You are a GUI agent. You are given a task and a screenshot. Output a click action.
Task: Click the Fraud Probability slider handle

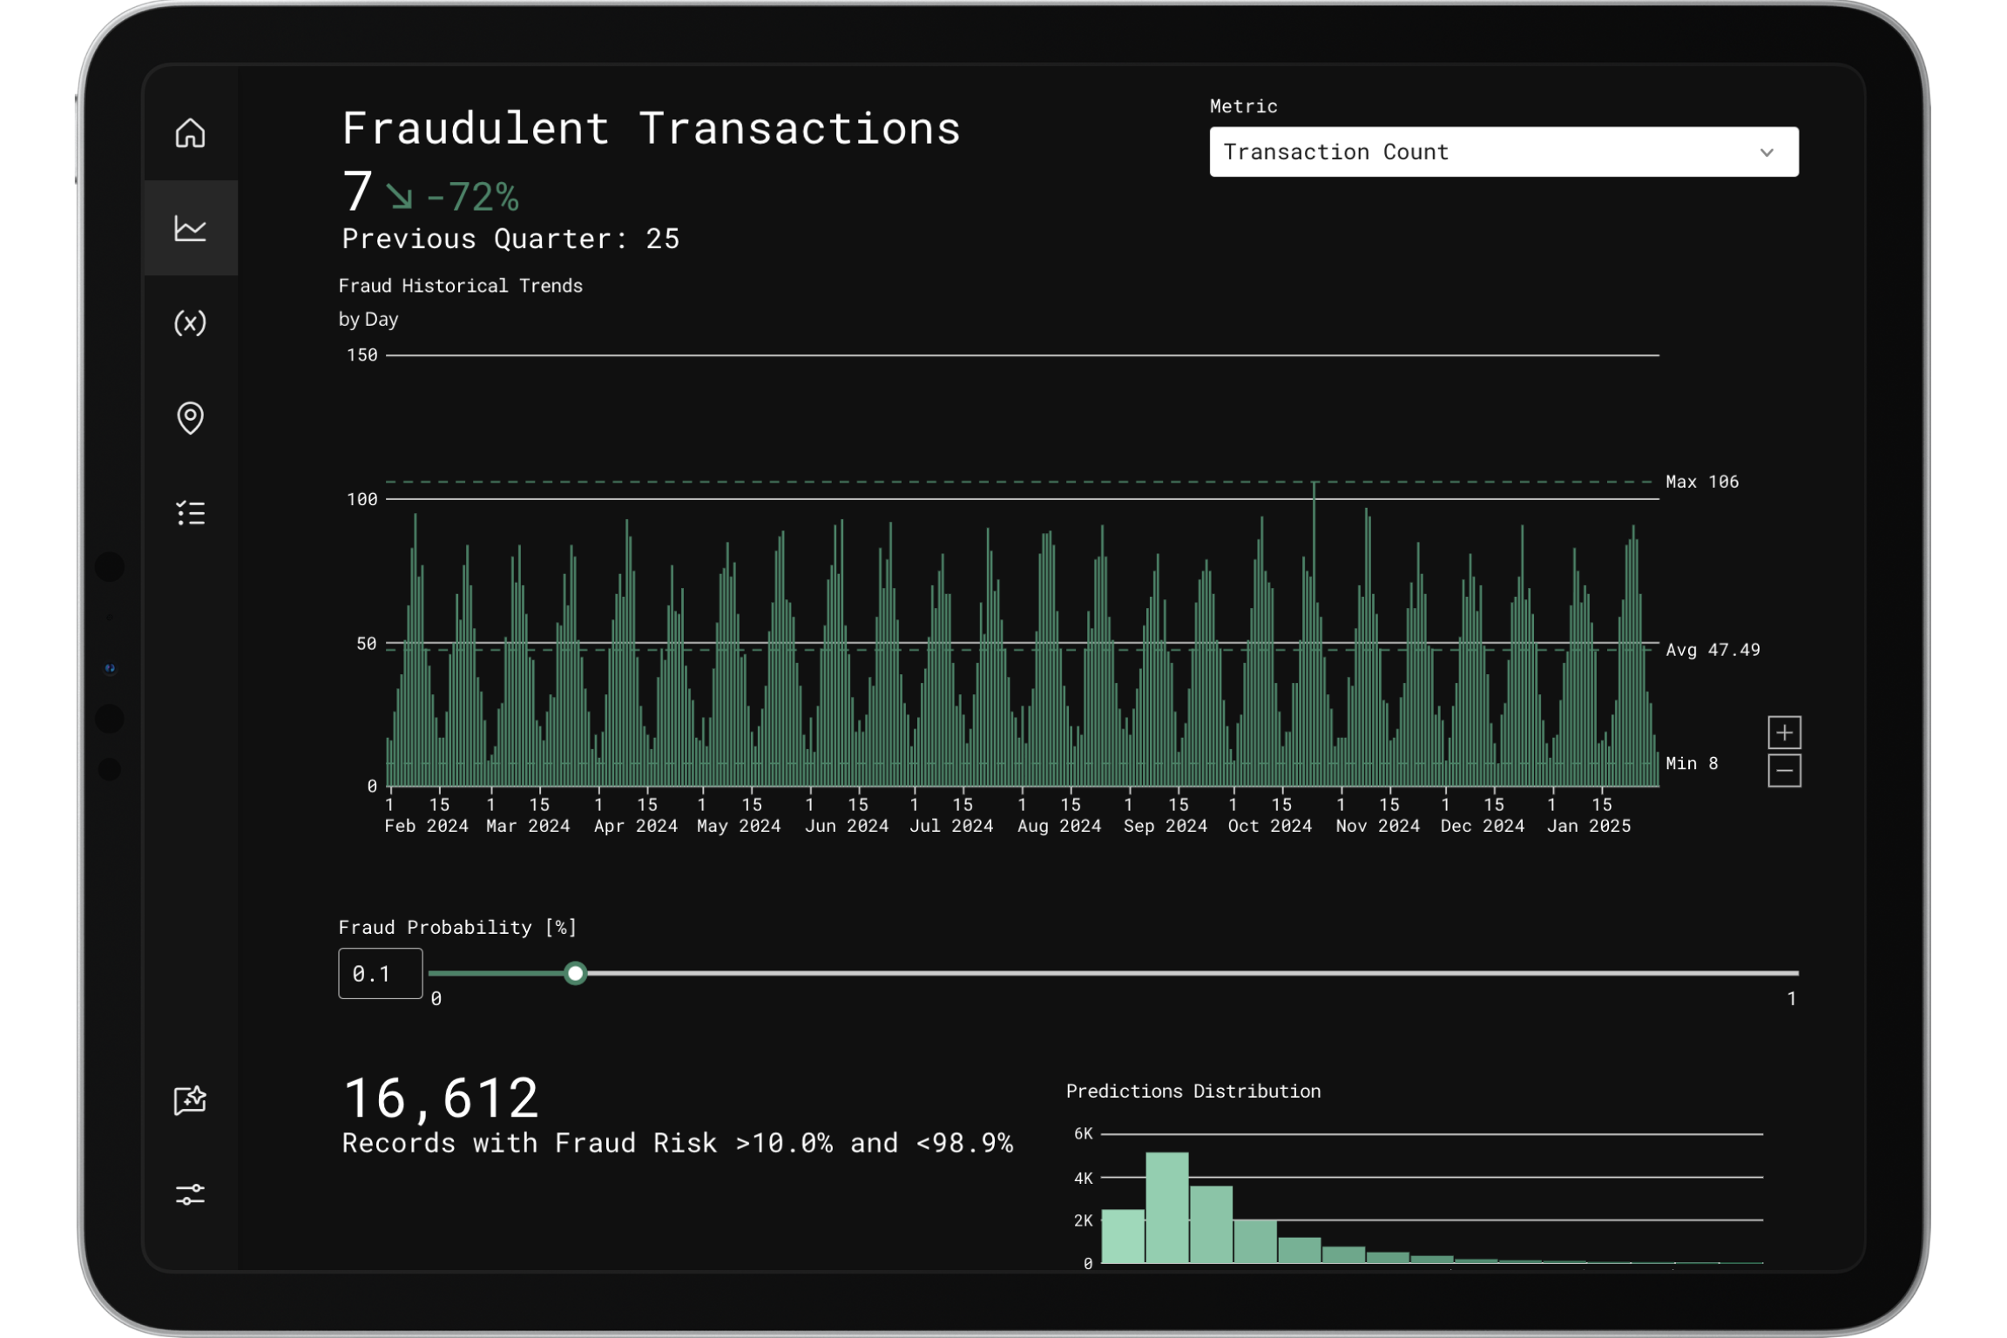pyautogui.click(x=575, y=973)
